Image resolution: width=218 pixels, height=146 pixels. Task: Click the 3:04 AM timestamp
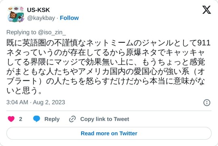coord(17,102)
